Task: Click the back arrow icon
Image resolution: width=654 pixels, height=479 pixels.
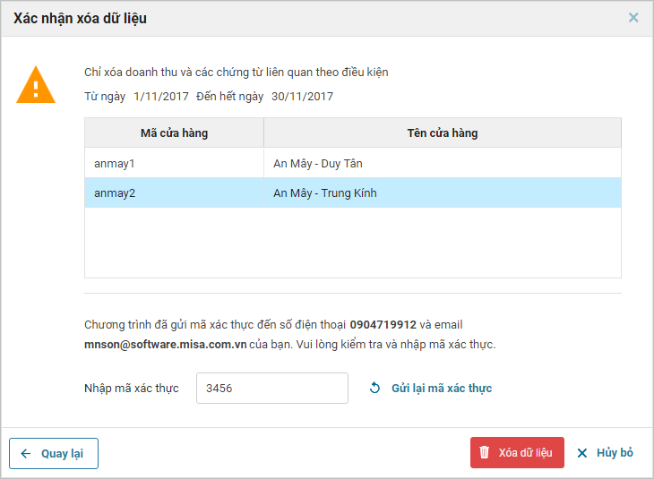Action: (26, 454)
